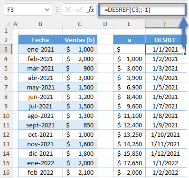The height and width of the screenshot is (178, 189).
Task: Select column C header
Action: (x=80, y=24)
